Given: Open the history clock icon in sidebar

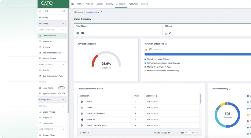Looking at the screenshot, I should [46, 11].
